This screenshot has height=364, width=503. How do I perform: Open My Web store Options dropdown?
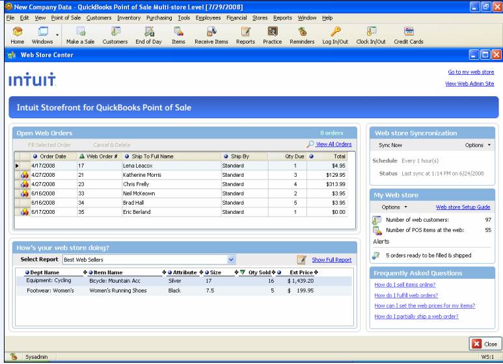tap(394, 207)
